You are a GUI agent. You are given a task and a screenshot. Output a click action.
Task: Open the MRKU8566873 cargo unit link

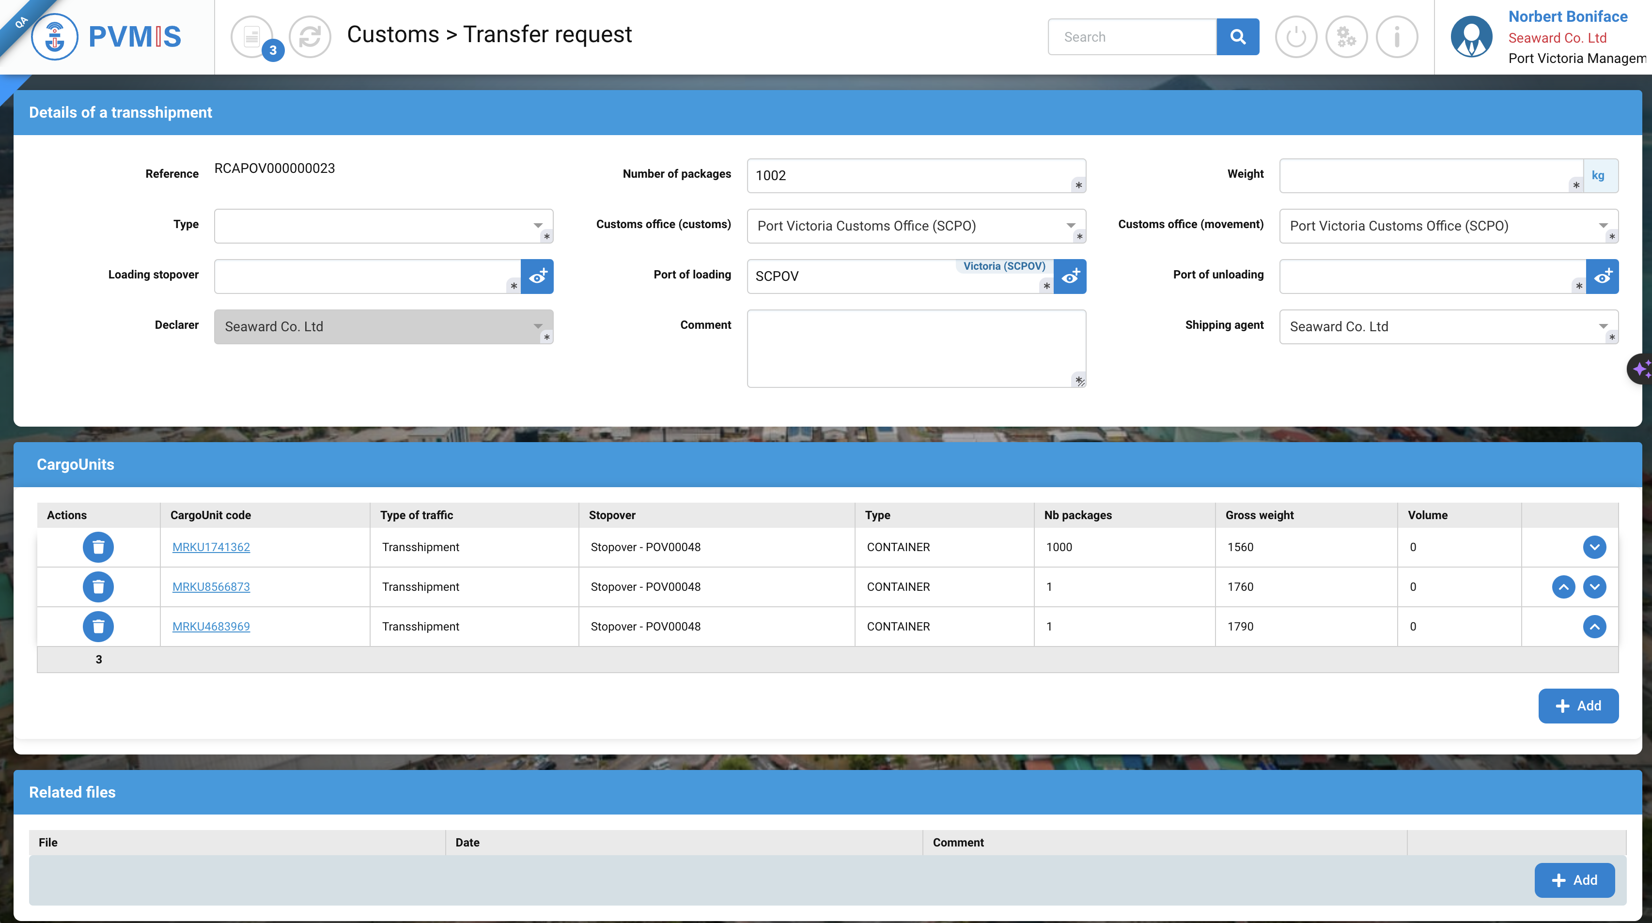[211, 586]
